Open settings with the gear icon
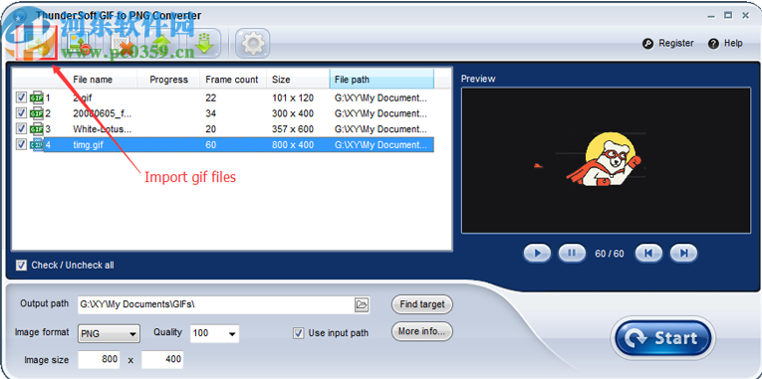The image size is (762, 379). [x=252, y=44]
